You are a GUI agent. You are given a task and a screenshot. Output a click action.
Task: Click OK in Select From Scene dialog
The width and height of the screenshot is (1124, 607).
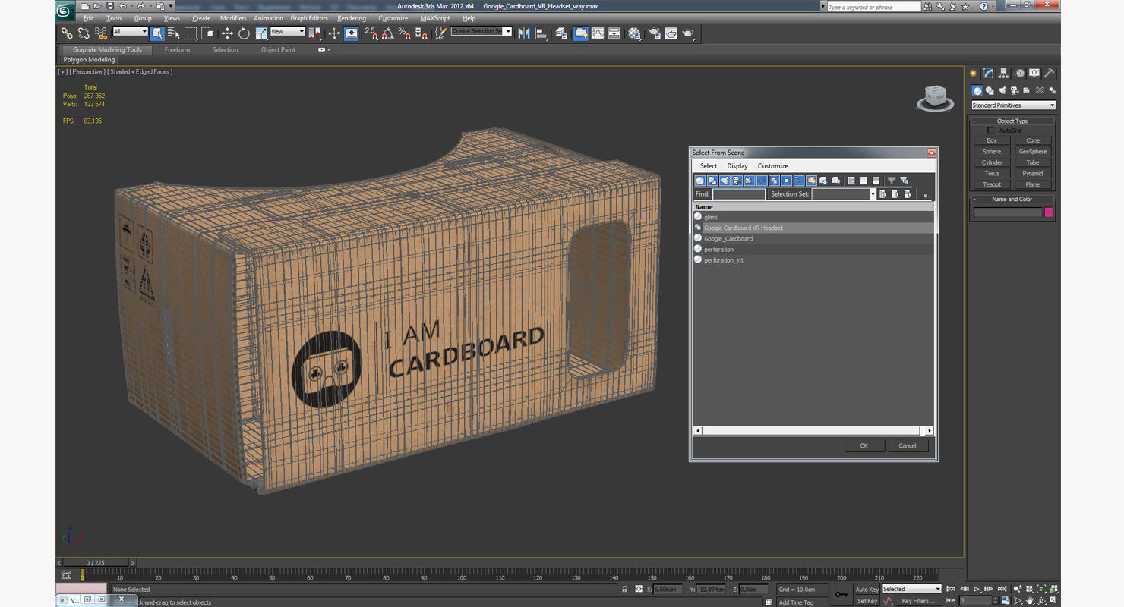tap(864, 445)
